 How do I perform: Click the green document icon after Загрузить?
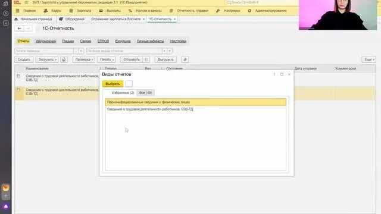64,59
